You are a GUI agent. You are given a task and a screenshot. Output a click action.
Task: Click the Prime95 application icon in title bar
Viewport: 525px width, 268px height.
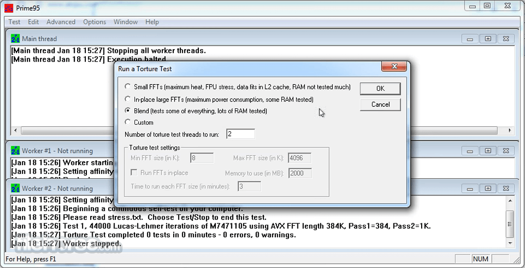point(9,8)
